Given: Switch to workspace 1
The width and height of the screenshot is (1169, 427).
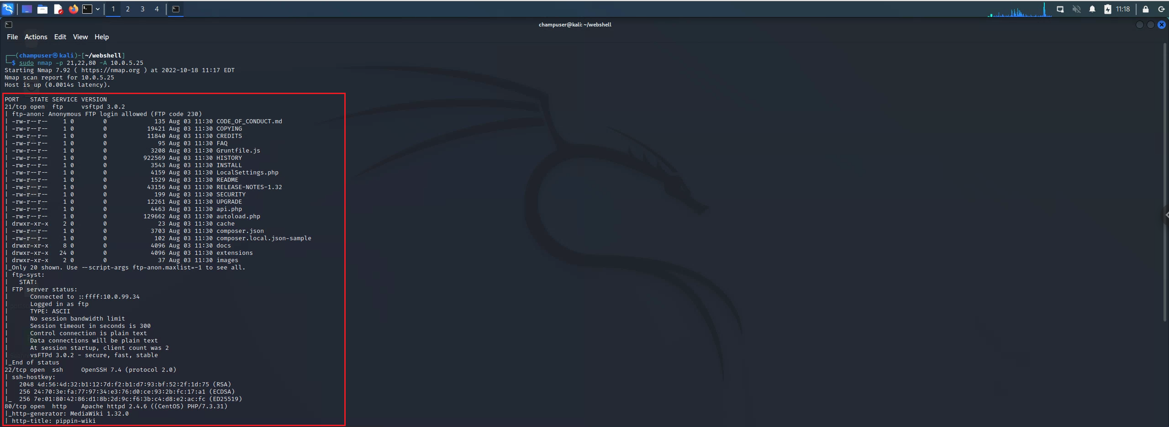Looking at the screenshot, I should tap(113, 9).
